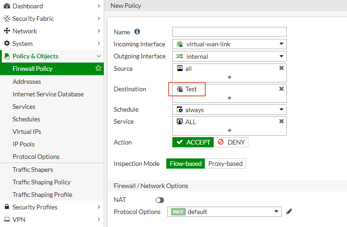The height and width of the screenshot is (227, 347).
Task: Click the policy Name input field
Action: (229, 32)
